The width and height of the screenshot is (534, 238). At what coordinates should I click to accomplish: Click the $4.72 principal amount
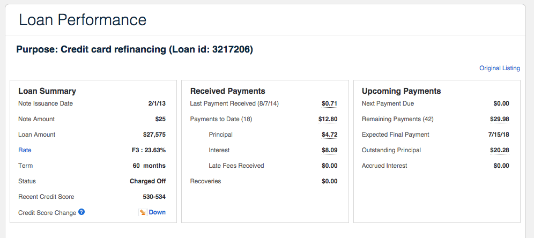pos(329,135)
